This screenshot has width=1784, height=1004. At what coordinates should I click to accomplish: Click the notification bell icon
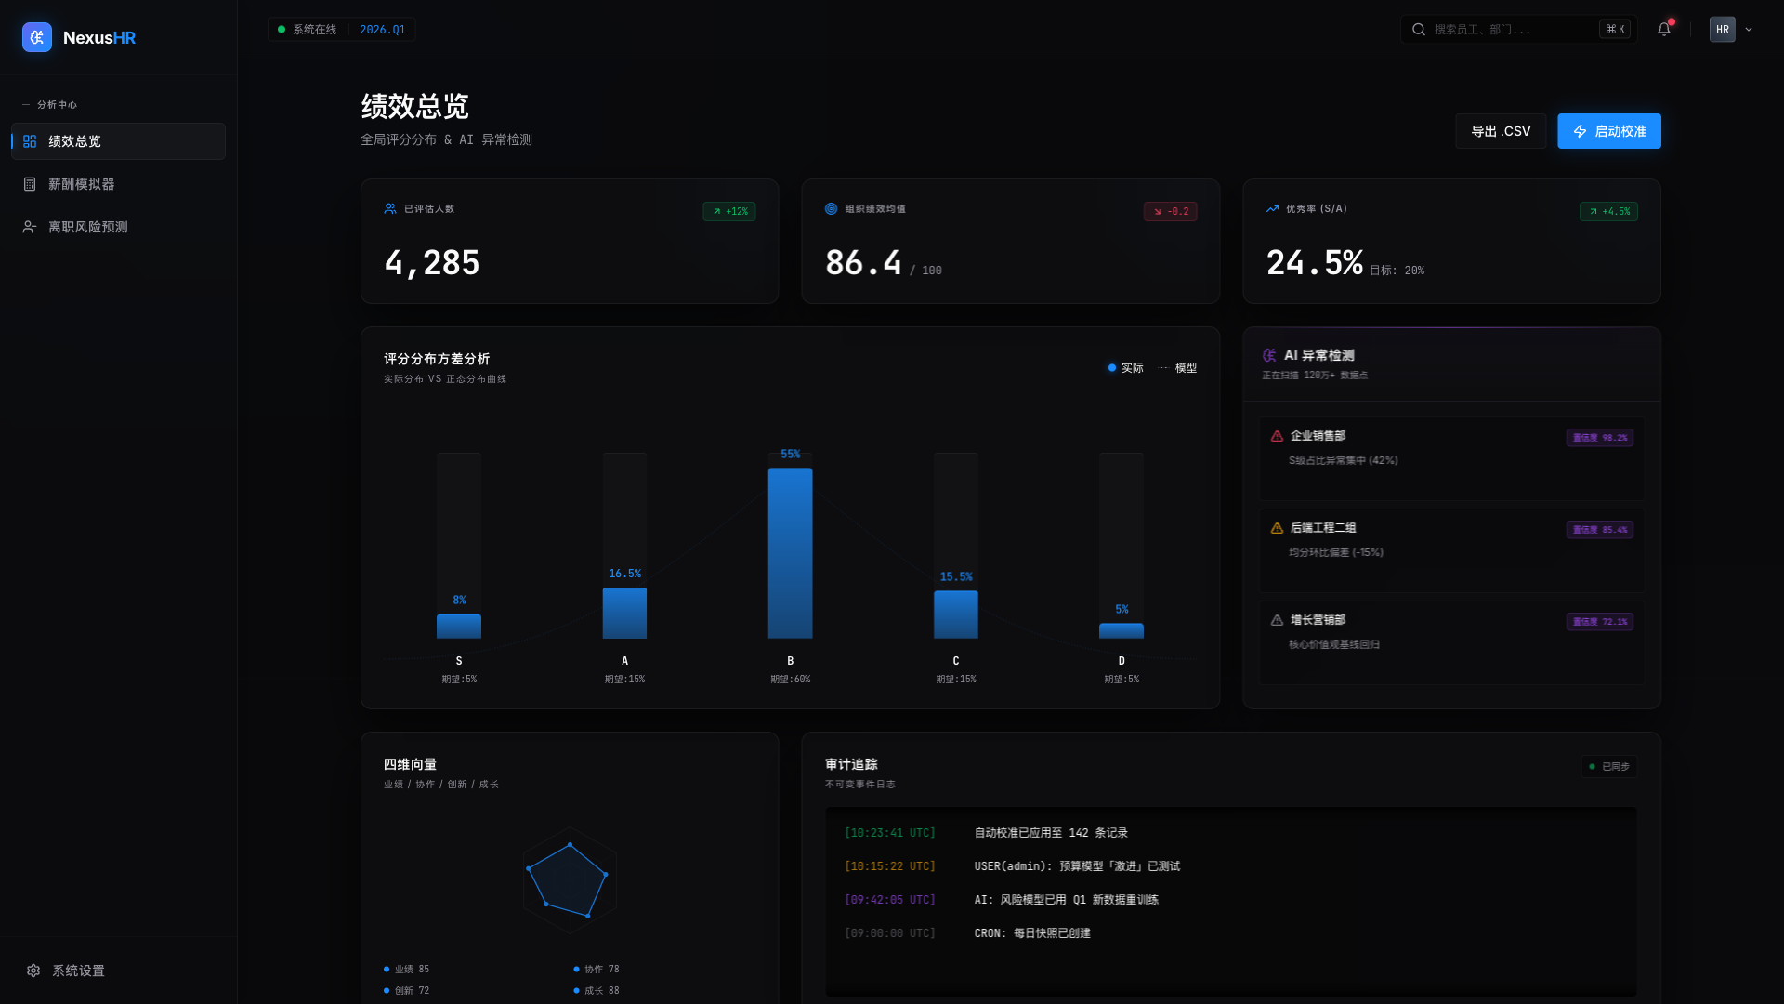pos(1663,29)
